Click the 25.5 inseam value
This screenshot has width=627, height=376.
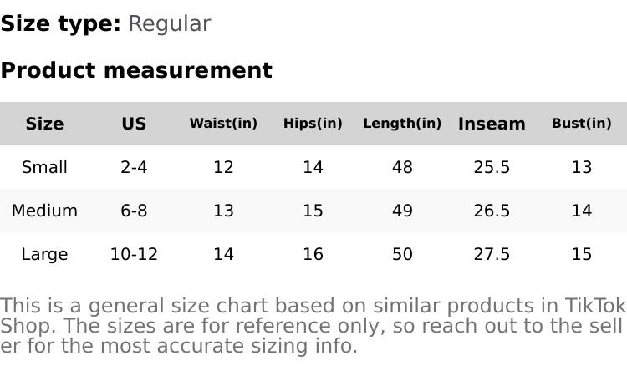(492, 167)
